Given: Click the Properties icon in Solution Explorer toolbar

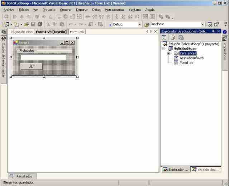Looking at the screenshot, I should click(181, 37).
